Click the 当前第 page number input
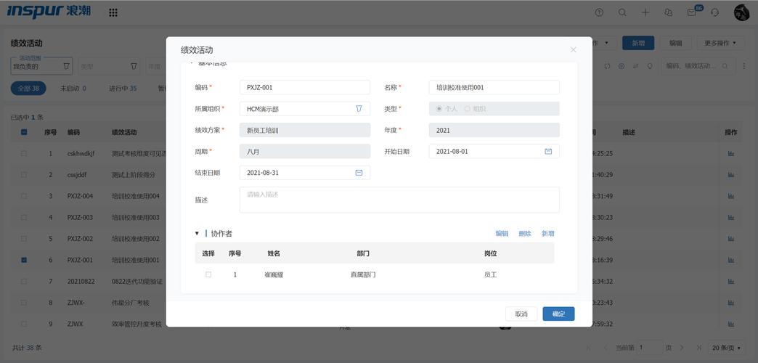This screenshot has height=363, width=758. 650,348
